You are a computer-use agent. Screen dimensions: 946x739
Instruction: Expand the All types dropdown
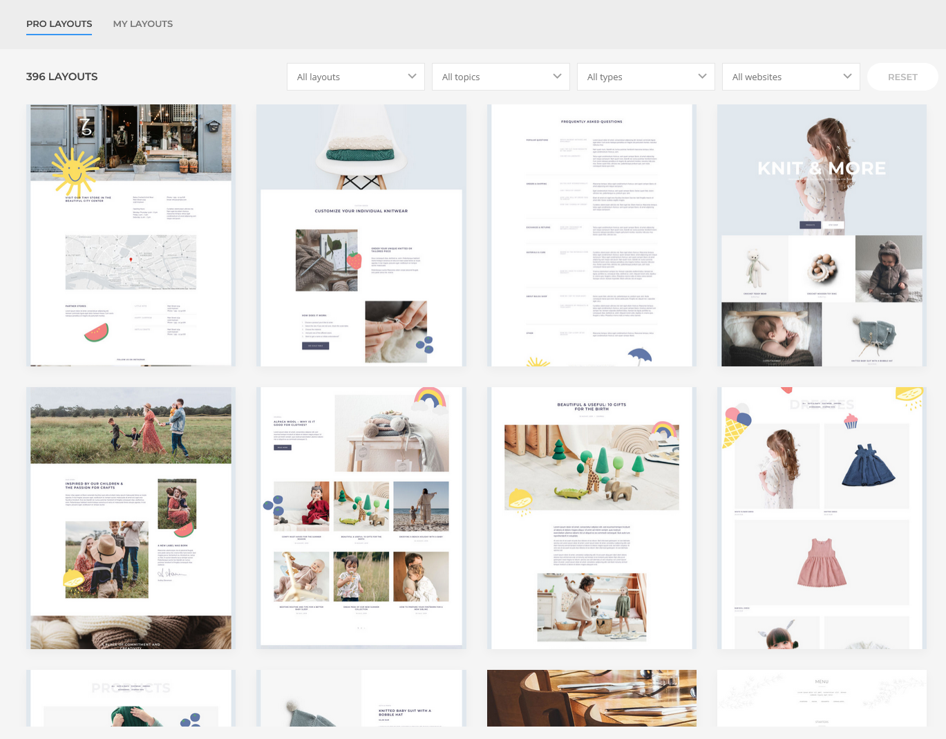click(645, 77)
